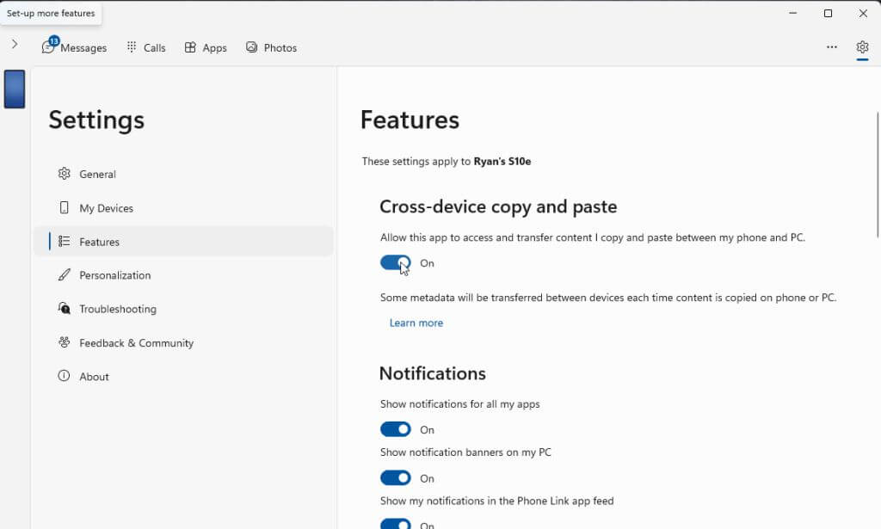This screenshot has width=881, height=529.
Task: Click the Calls dialpad icon
Action: tap(132, 47)
